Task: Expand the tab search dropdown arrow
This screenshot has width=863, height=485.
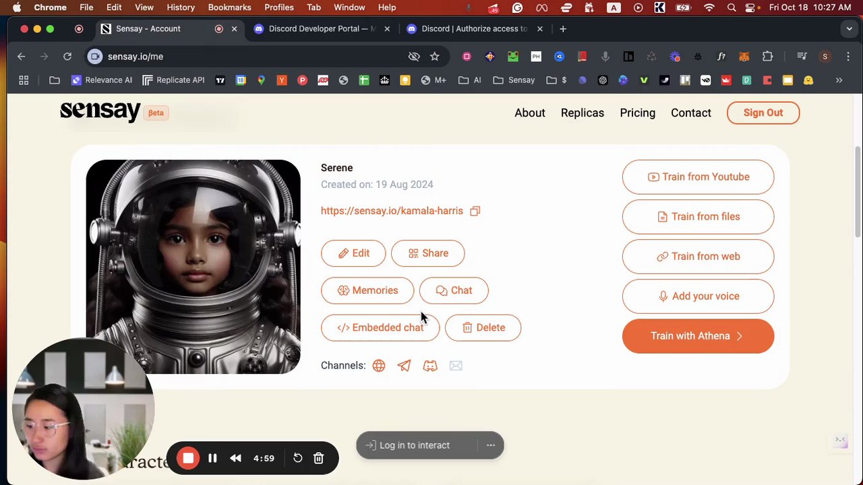Action: point(850,29)
